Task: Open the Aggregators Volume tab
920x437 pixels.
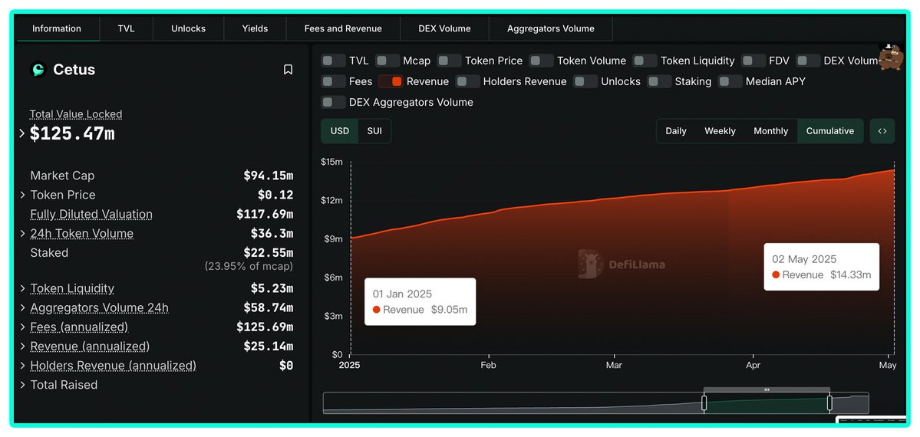Action: coord(551,28)
